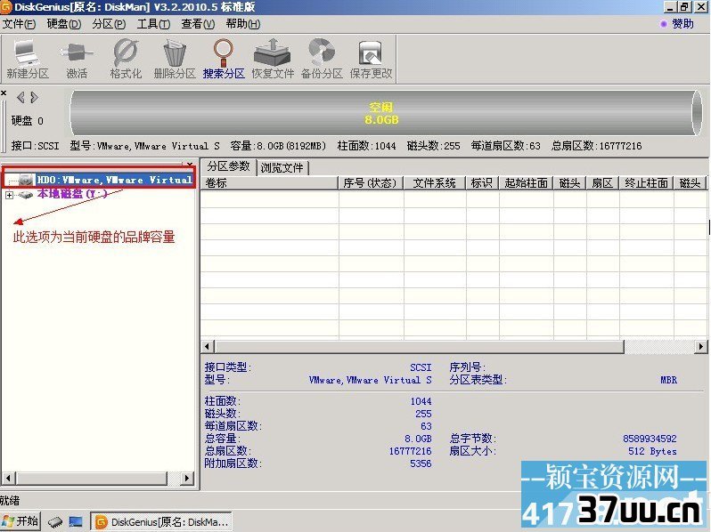Click the DiskGenius taskbar button

coord(161,522)
